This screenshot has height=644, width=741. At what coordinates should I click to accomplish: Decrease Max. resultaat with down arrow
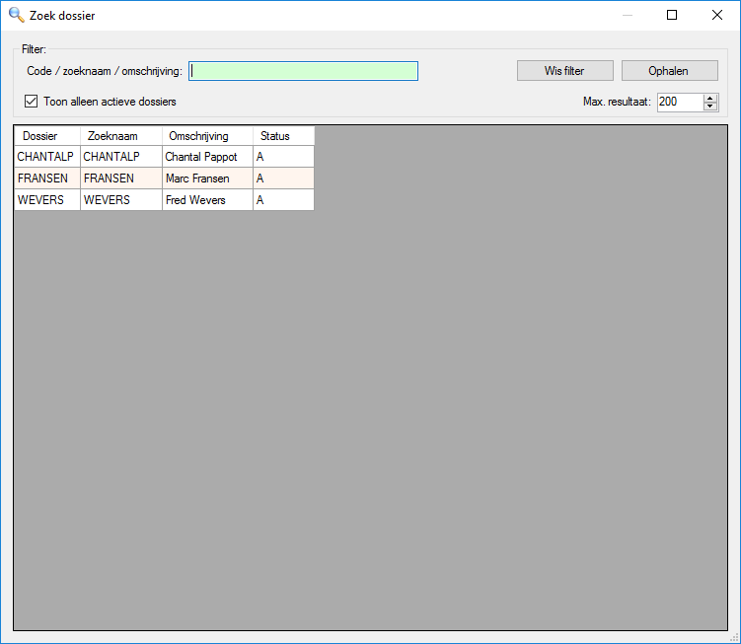point(710,107)
